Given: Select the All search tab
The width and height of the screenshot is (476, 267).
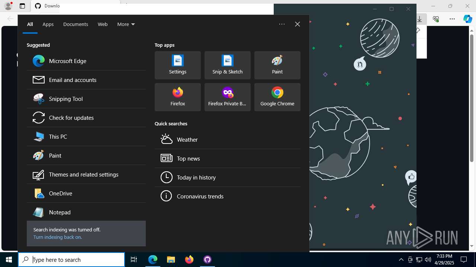Looking at the screenshot, I should pyautogui.click(x=30, y=24).
